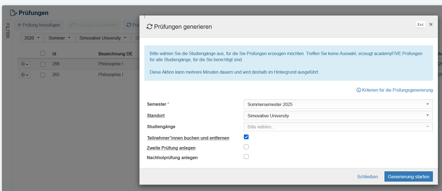Screen dimensions: 442x191
Task: Enable Zweite Prüfung anlegen checkbox
Action: [x=246, y=147]
